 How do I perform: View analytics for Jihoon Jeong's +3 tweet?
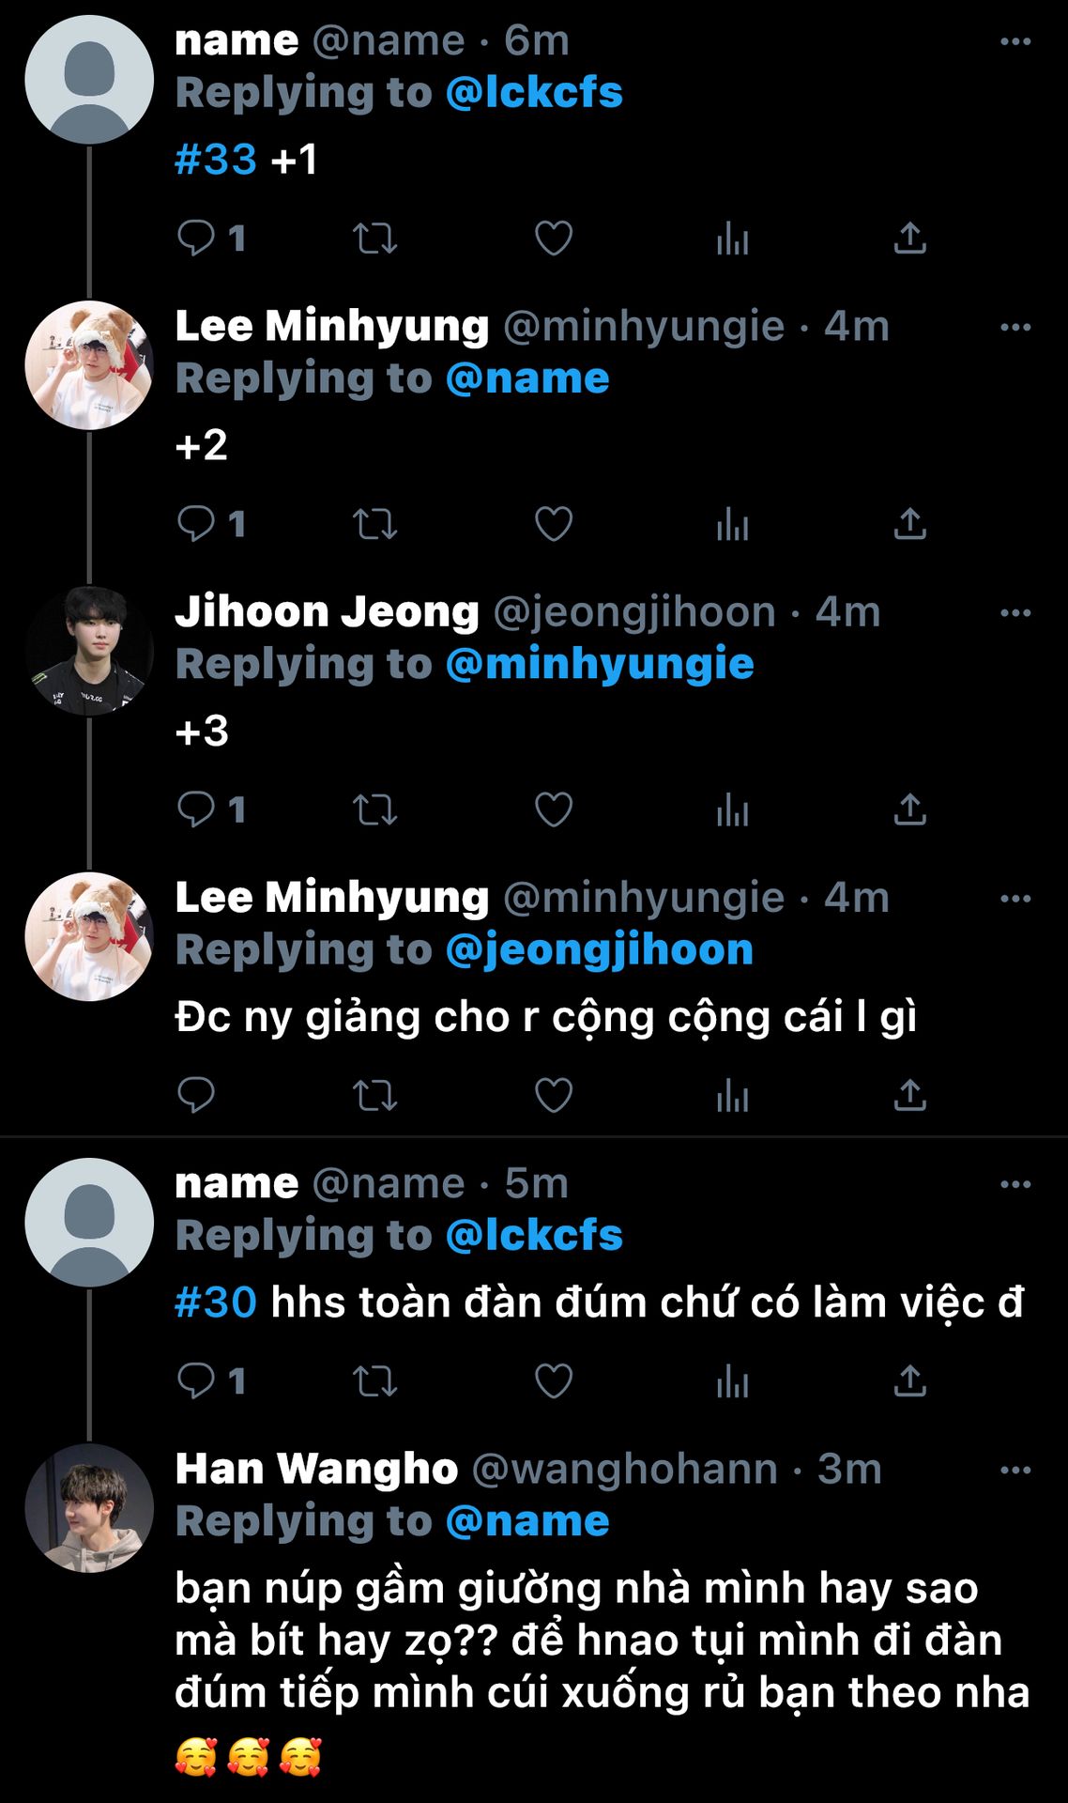[x=732, y=809]
